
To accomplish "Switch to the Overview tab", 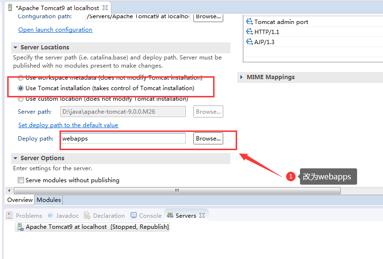I will 20,200.
